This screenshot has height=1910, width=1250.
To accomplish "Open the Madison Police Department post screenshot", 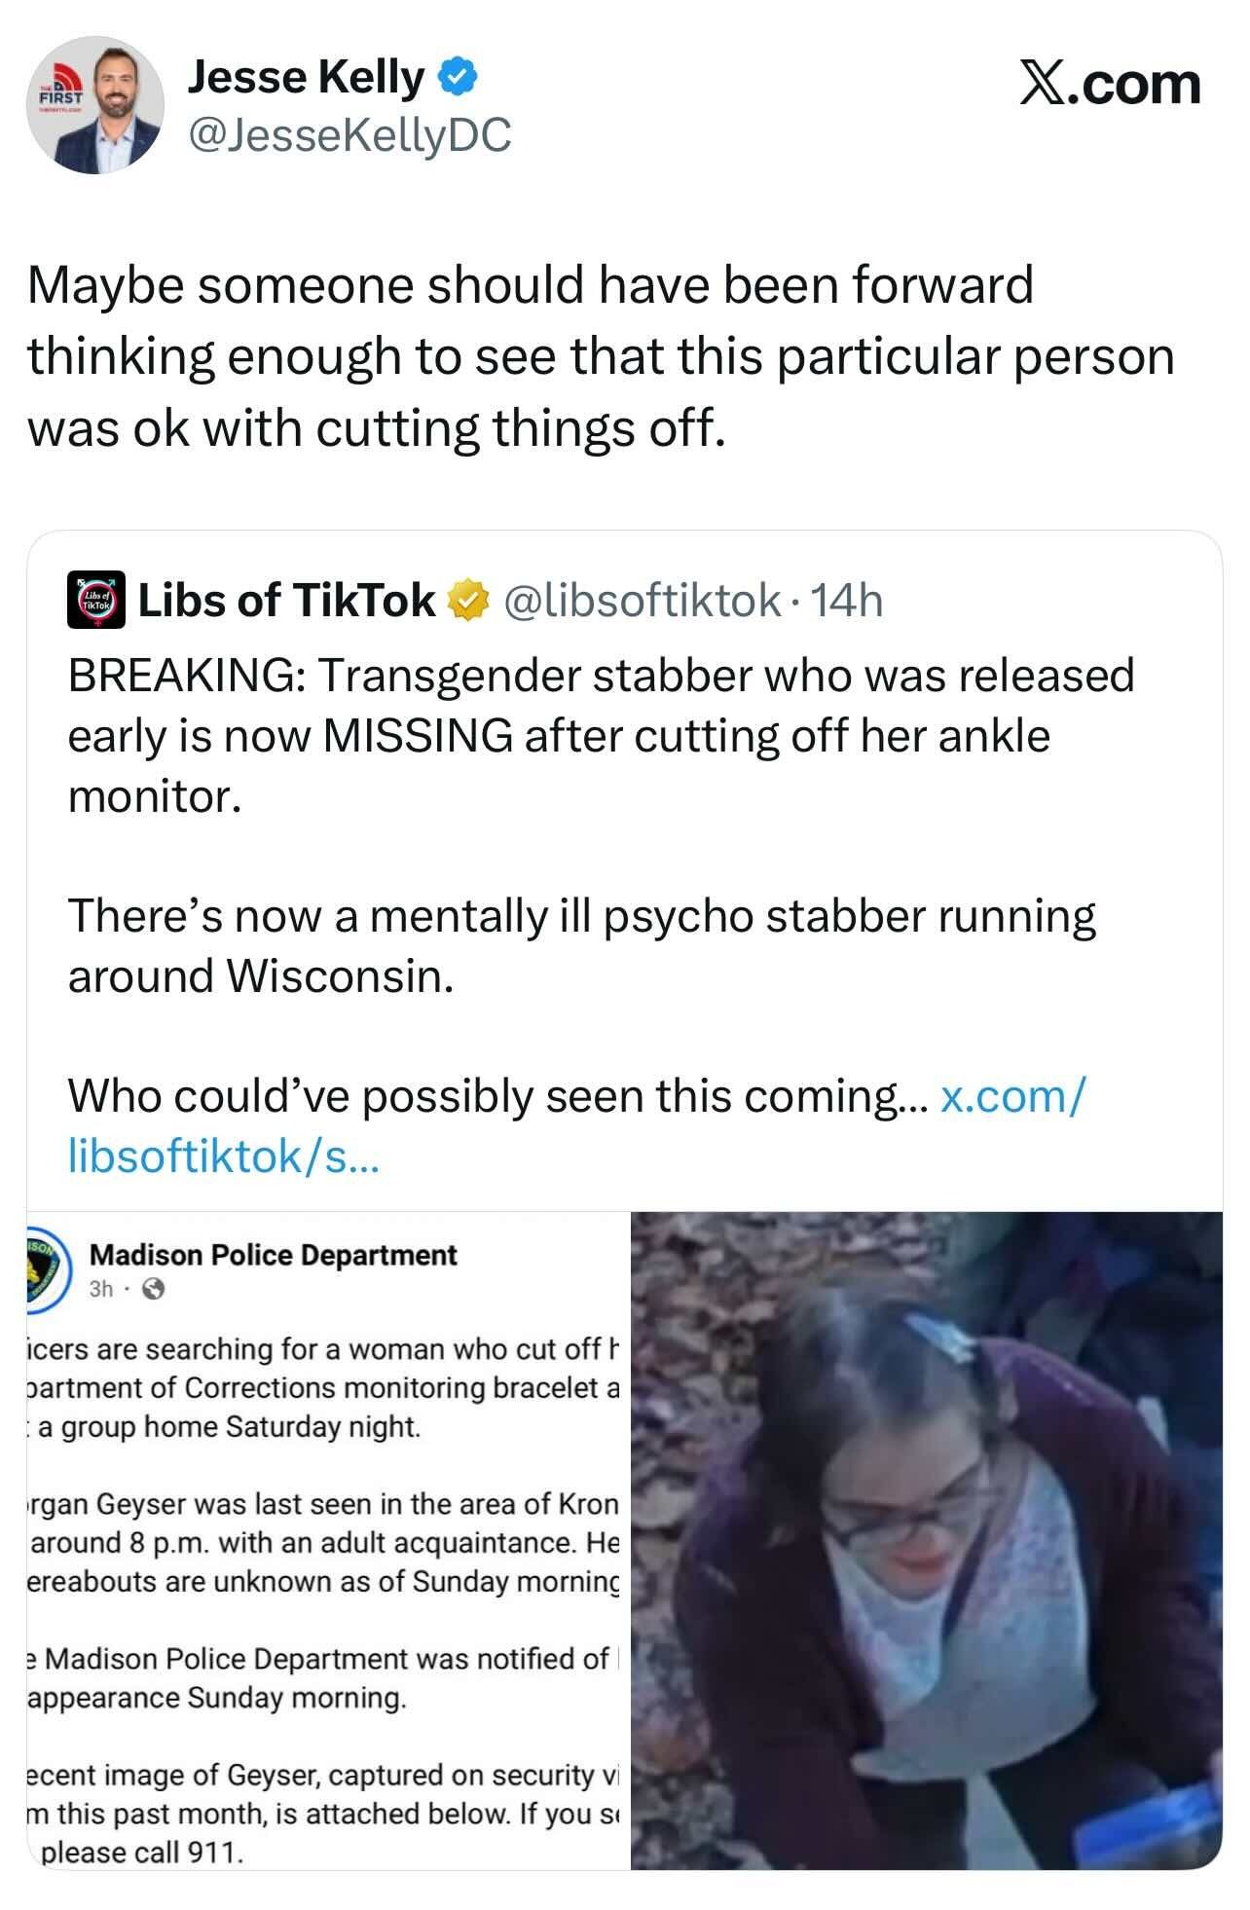I will pyautogui.click(x=328, y=1540).
